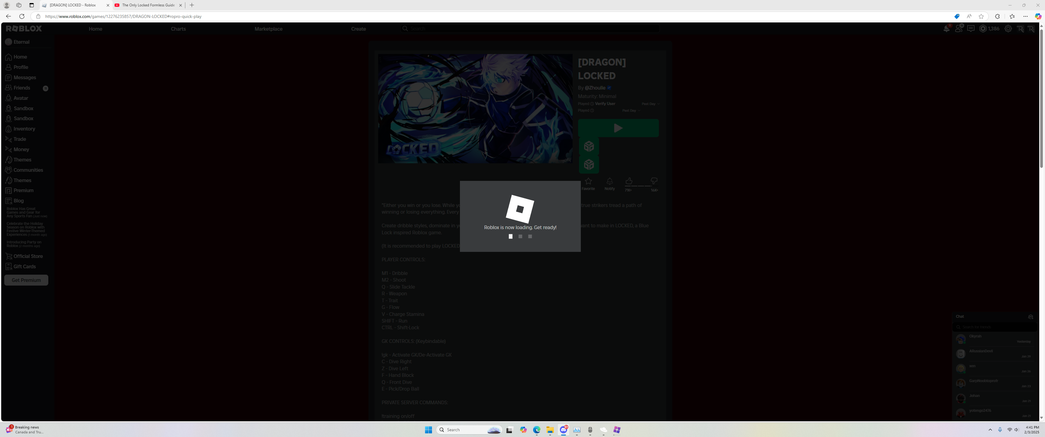Open the game thumbnail image

coord(475,109)
